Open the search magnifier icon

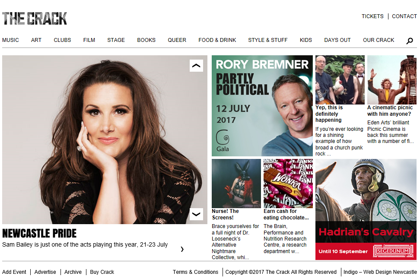[x=410, y=41]
